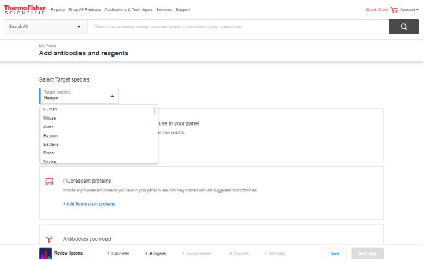Open Applications & Techniques menu
The height and width of the screenshot is (260, 424).
(x=128, y=10)
